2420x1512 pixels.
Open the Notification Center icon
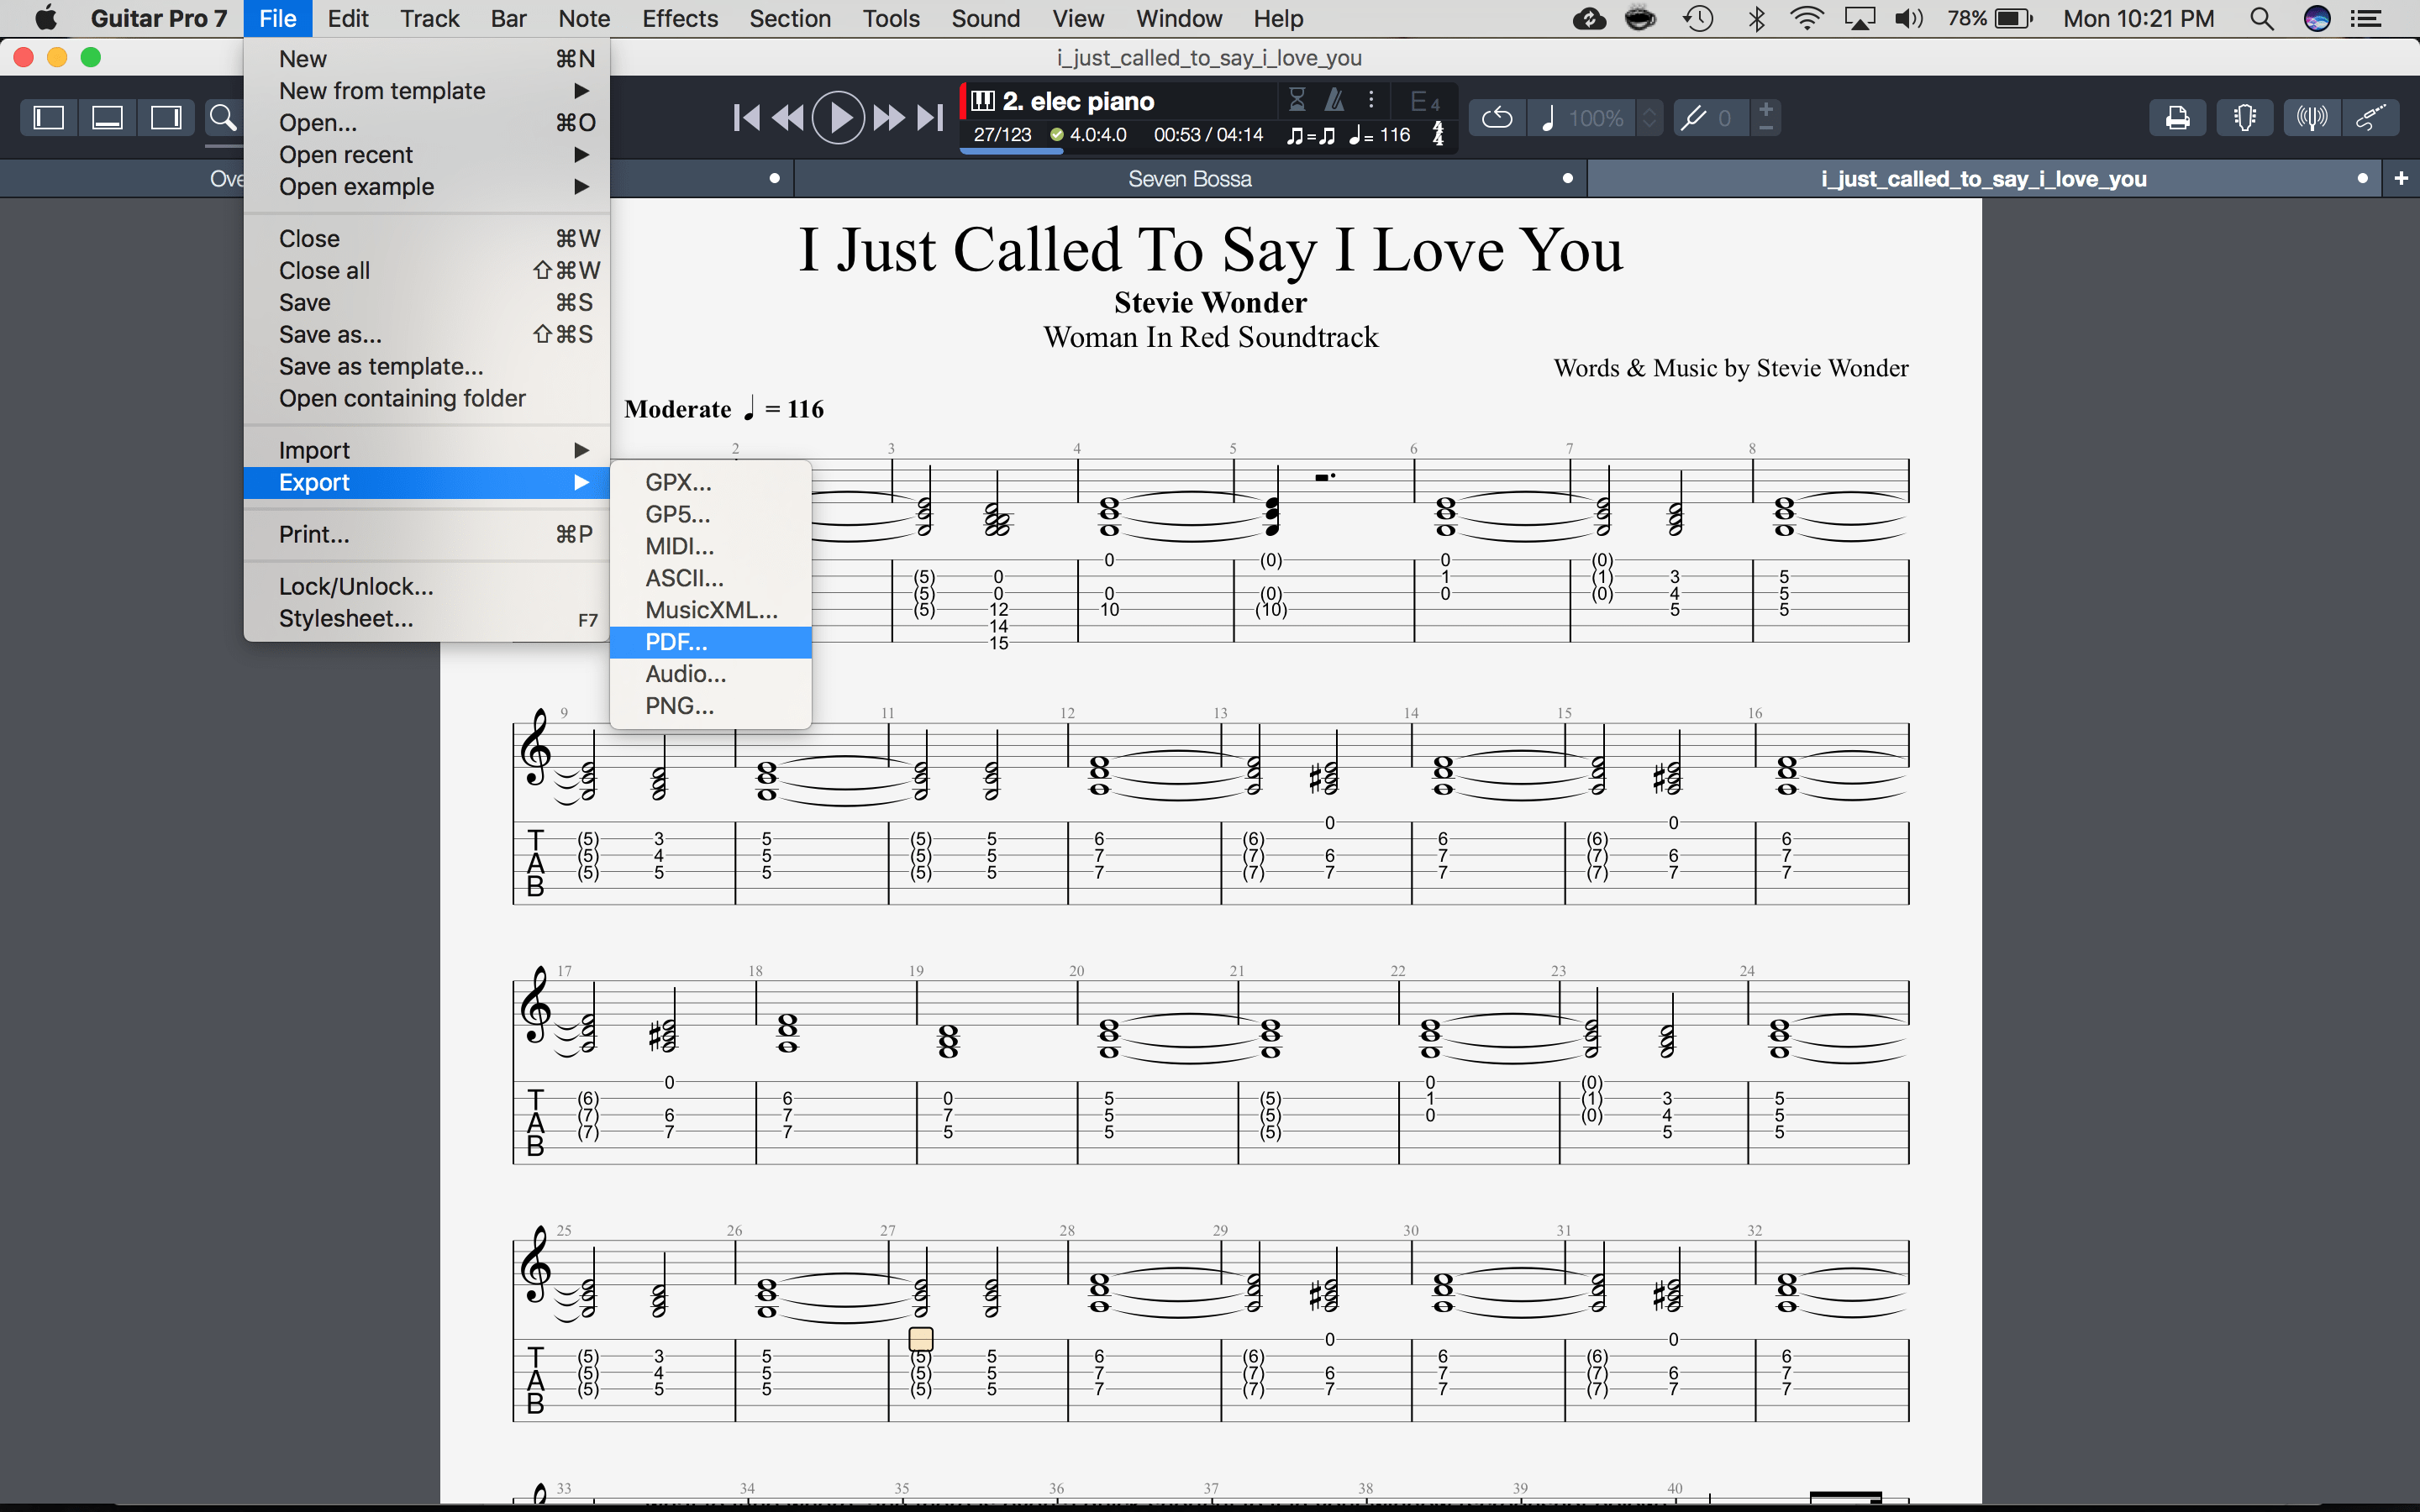click(x=2366, y=19)
